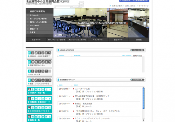
Task: Select 吹上ホール in the dark 施設ご利用案内 menu
Action: click(40, 15)
